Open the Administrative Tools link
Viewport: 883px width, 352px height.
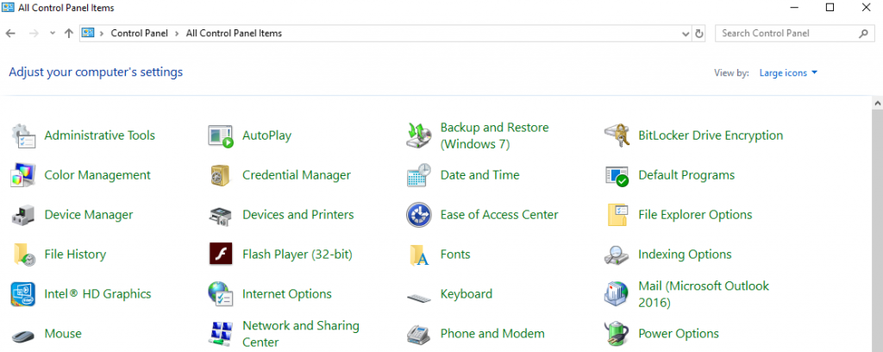(100, 135)
